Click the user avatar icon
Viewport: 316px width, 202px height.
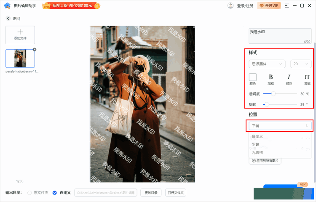coord(230,5)
